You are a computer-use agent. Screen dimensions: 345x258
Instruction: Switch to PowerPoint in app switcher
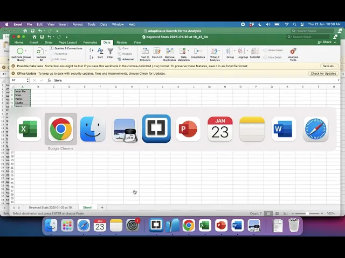click(x=188, y=129)
